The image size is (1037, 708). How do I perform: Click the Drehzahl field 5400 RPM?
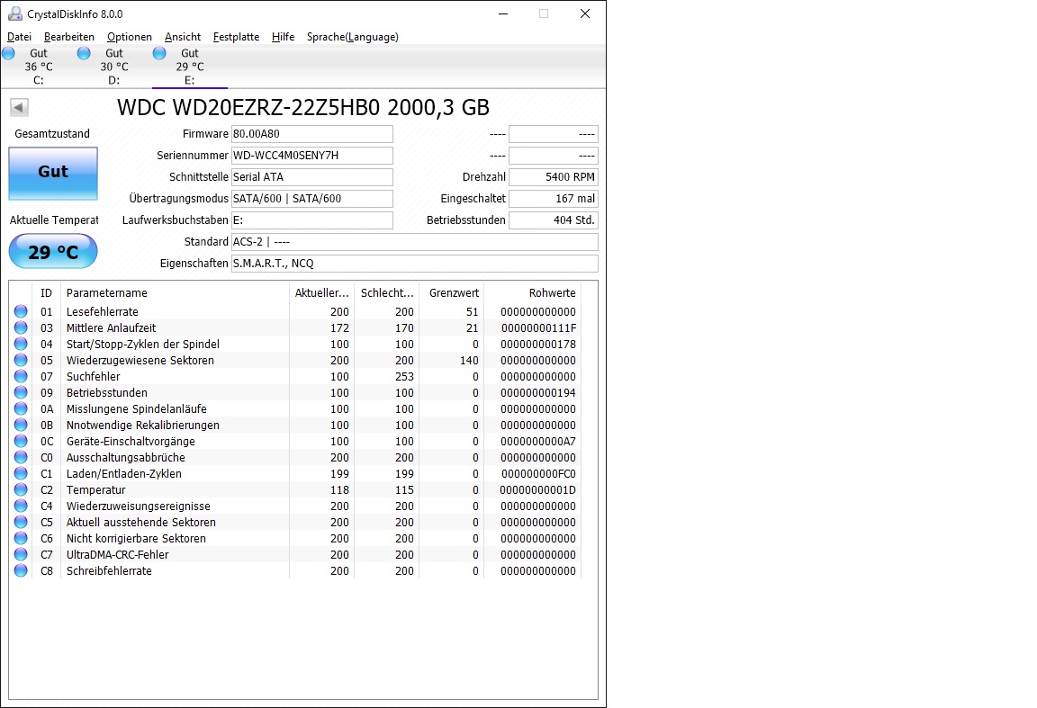pyautogui.click(x=554, y=177)
